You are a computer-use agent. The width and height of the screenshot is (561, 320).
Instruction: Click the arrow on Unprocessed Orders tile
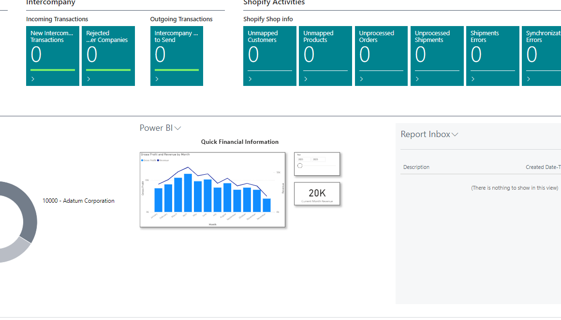pyautogui.click(x=361, y=79)
